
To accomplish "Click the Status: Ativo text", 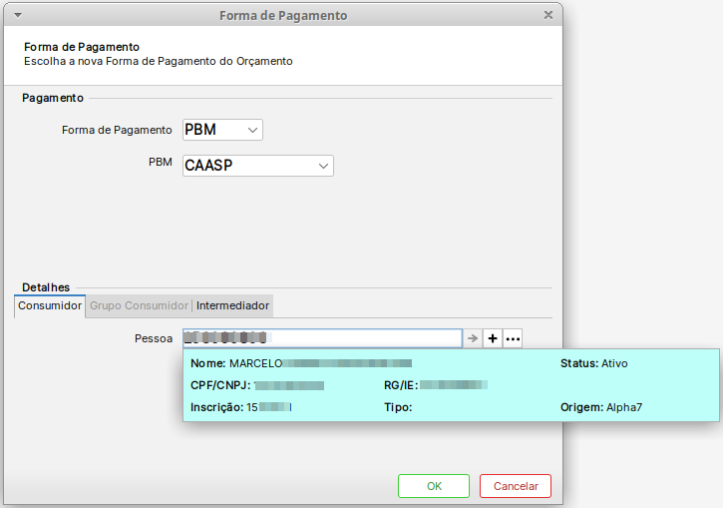I will 593,363.
